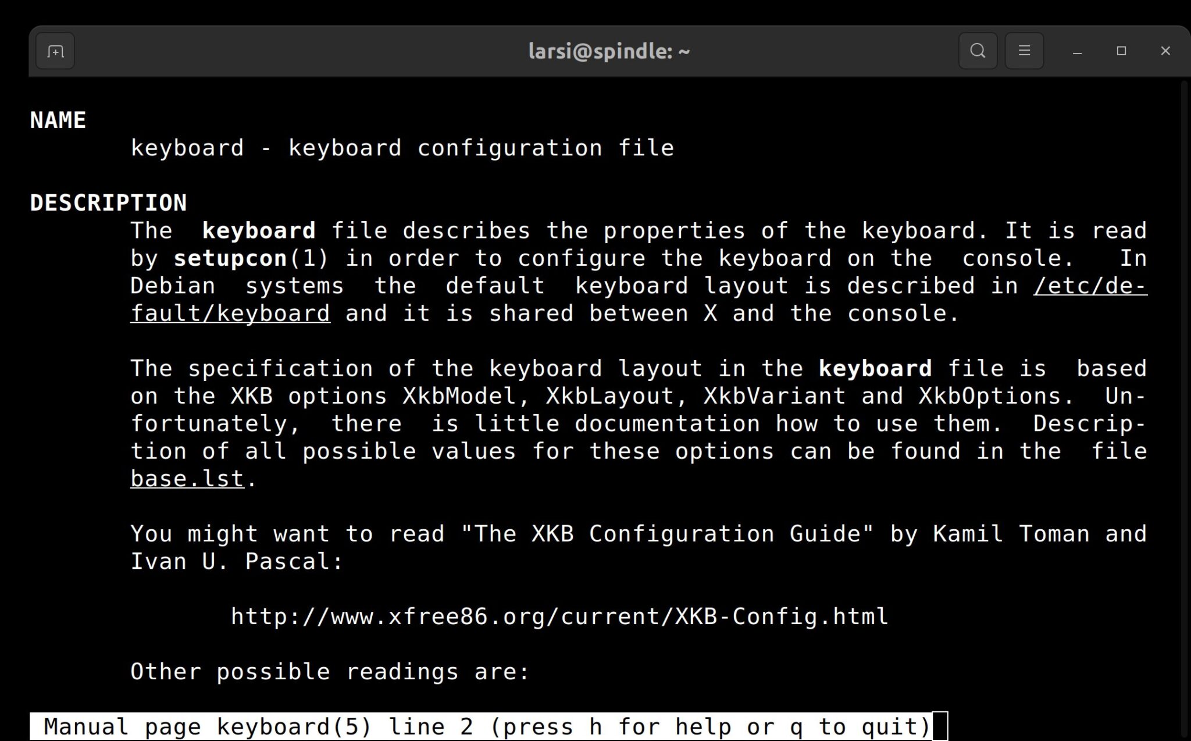Maximize the terminal window
Screen dimensions: 1191x741
pyautogui.click(x=1121, y=51)
